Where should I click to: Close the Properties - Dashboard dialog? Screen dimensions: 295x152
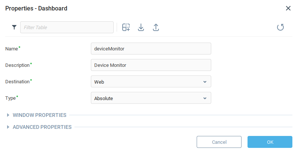pos(288,8)
